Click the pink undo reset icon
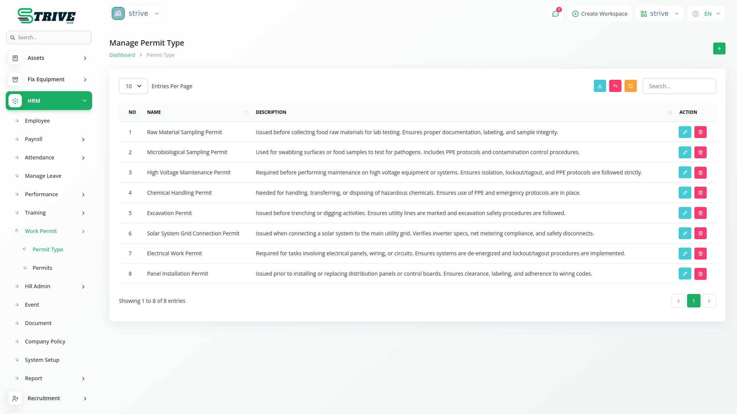Image resolution: width=737 pixels, height=414 pixels. pos(615,86)
